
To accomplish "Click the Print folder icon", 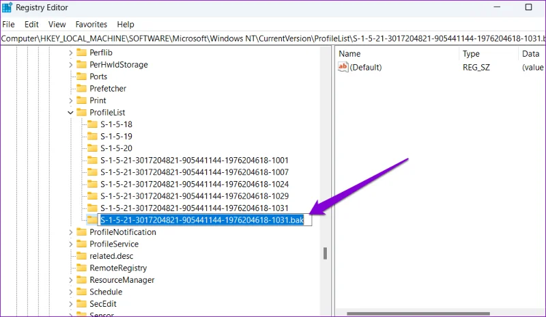I will pos(81,100).
